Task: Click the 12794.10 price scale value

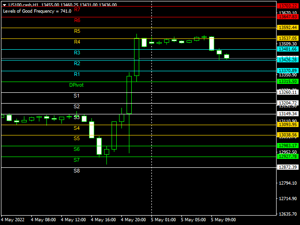Action: (x=288, y=183)
